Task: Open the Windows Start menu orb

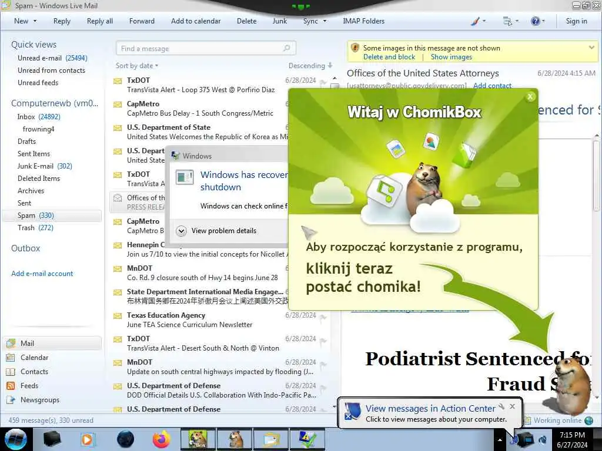Action: click(x=16, y=439)
